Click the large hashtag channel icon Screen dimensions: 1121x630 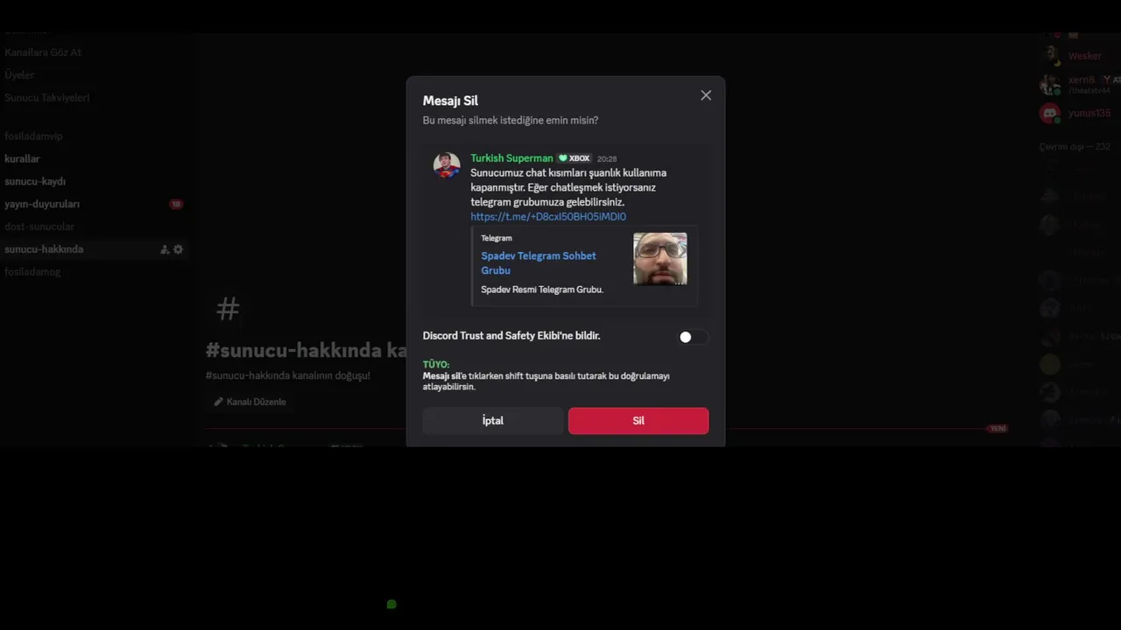228,309
